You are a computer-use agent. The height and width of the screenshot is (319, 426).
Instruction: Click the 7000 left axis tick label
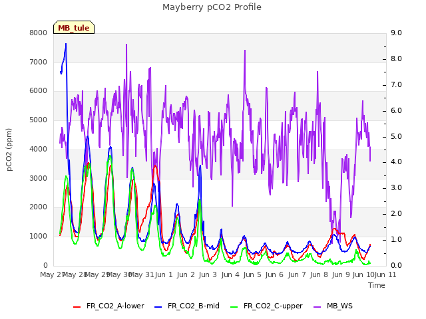click(x=39, y=62)
